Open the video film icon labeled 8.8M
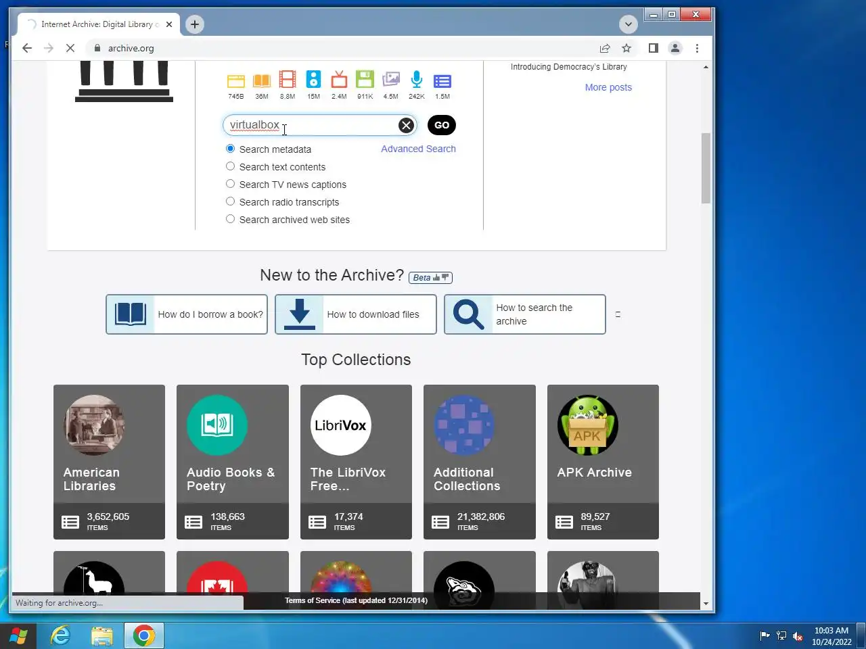866x649 pixels. click(288, 80)
